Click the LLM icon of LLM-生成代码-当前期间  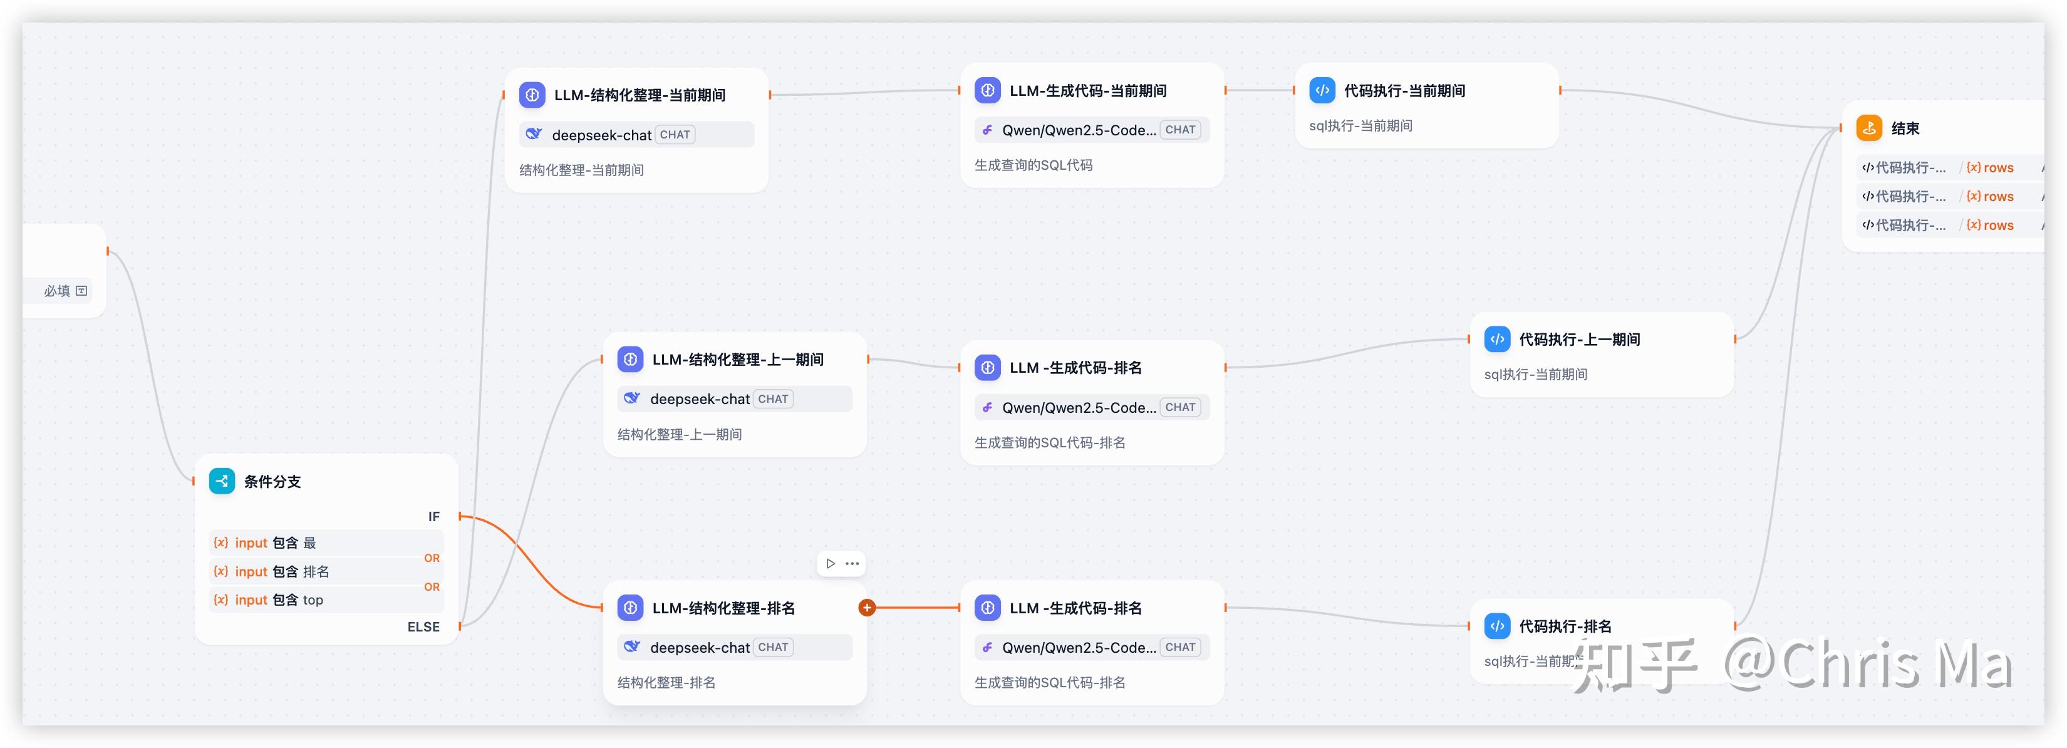pos(987,91)
